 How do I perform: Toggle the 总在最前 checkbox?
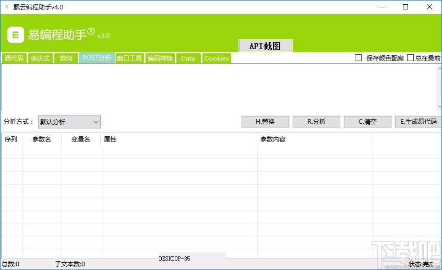coord(410,58)
